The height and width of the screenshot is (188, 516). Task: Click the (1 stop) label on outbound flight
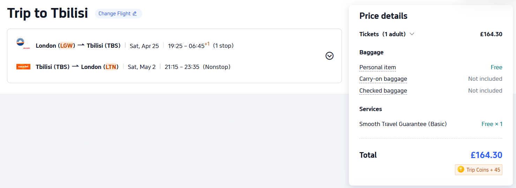(x=223, y=46)
